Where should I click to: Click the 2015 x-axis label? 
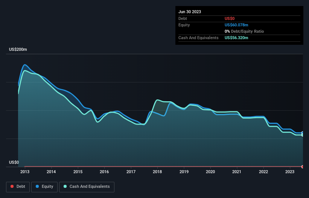point(78,172)
